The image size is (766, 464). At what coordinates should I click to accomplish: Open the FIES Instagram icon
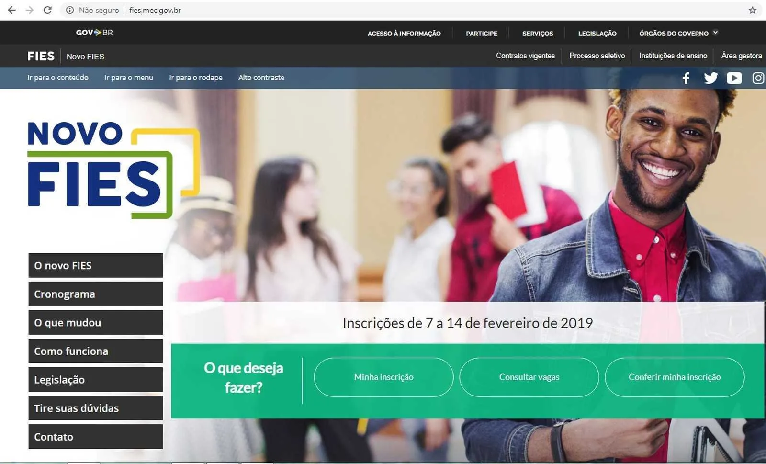pos(759,78)
